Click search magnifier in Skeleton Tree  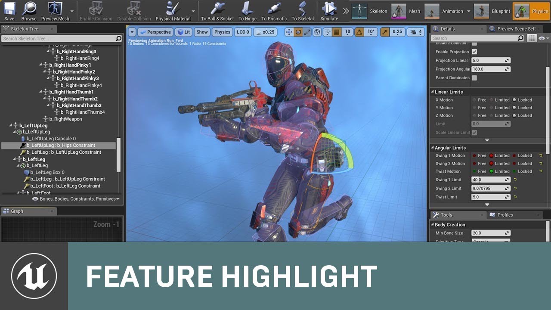pos(118,38)
